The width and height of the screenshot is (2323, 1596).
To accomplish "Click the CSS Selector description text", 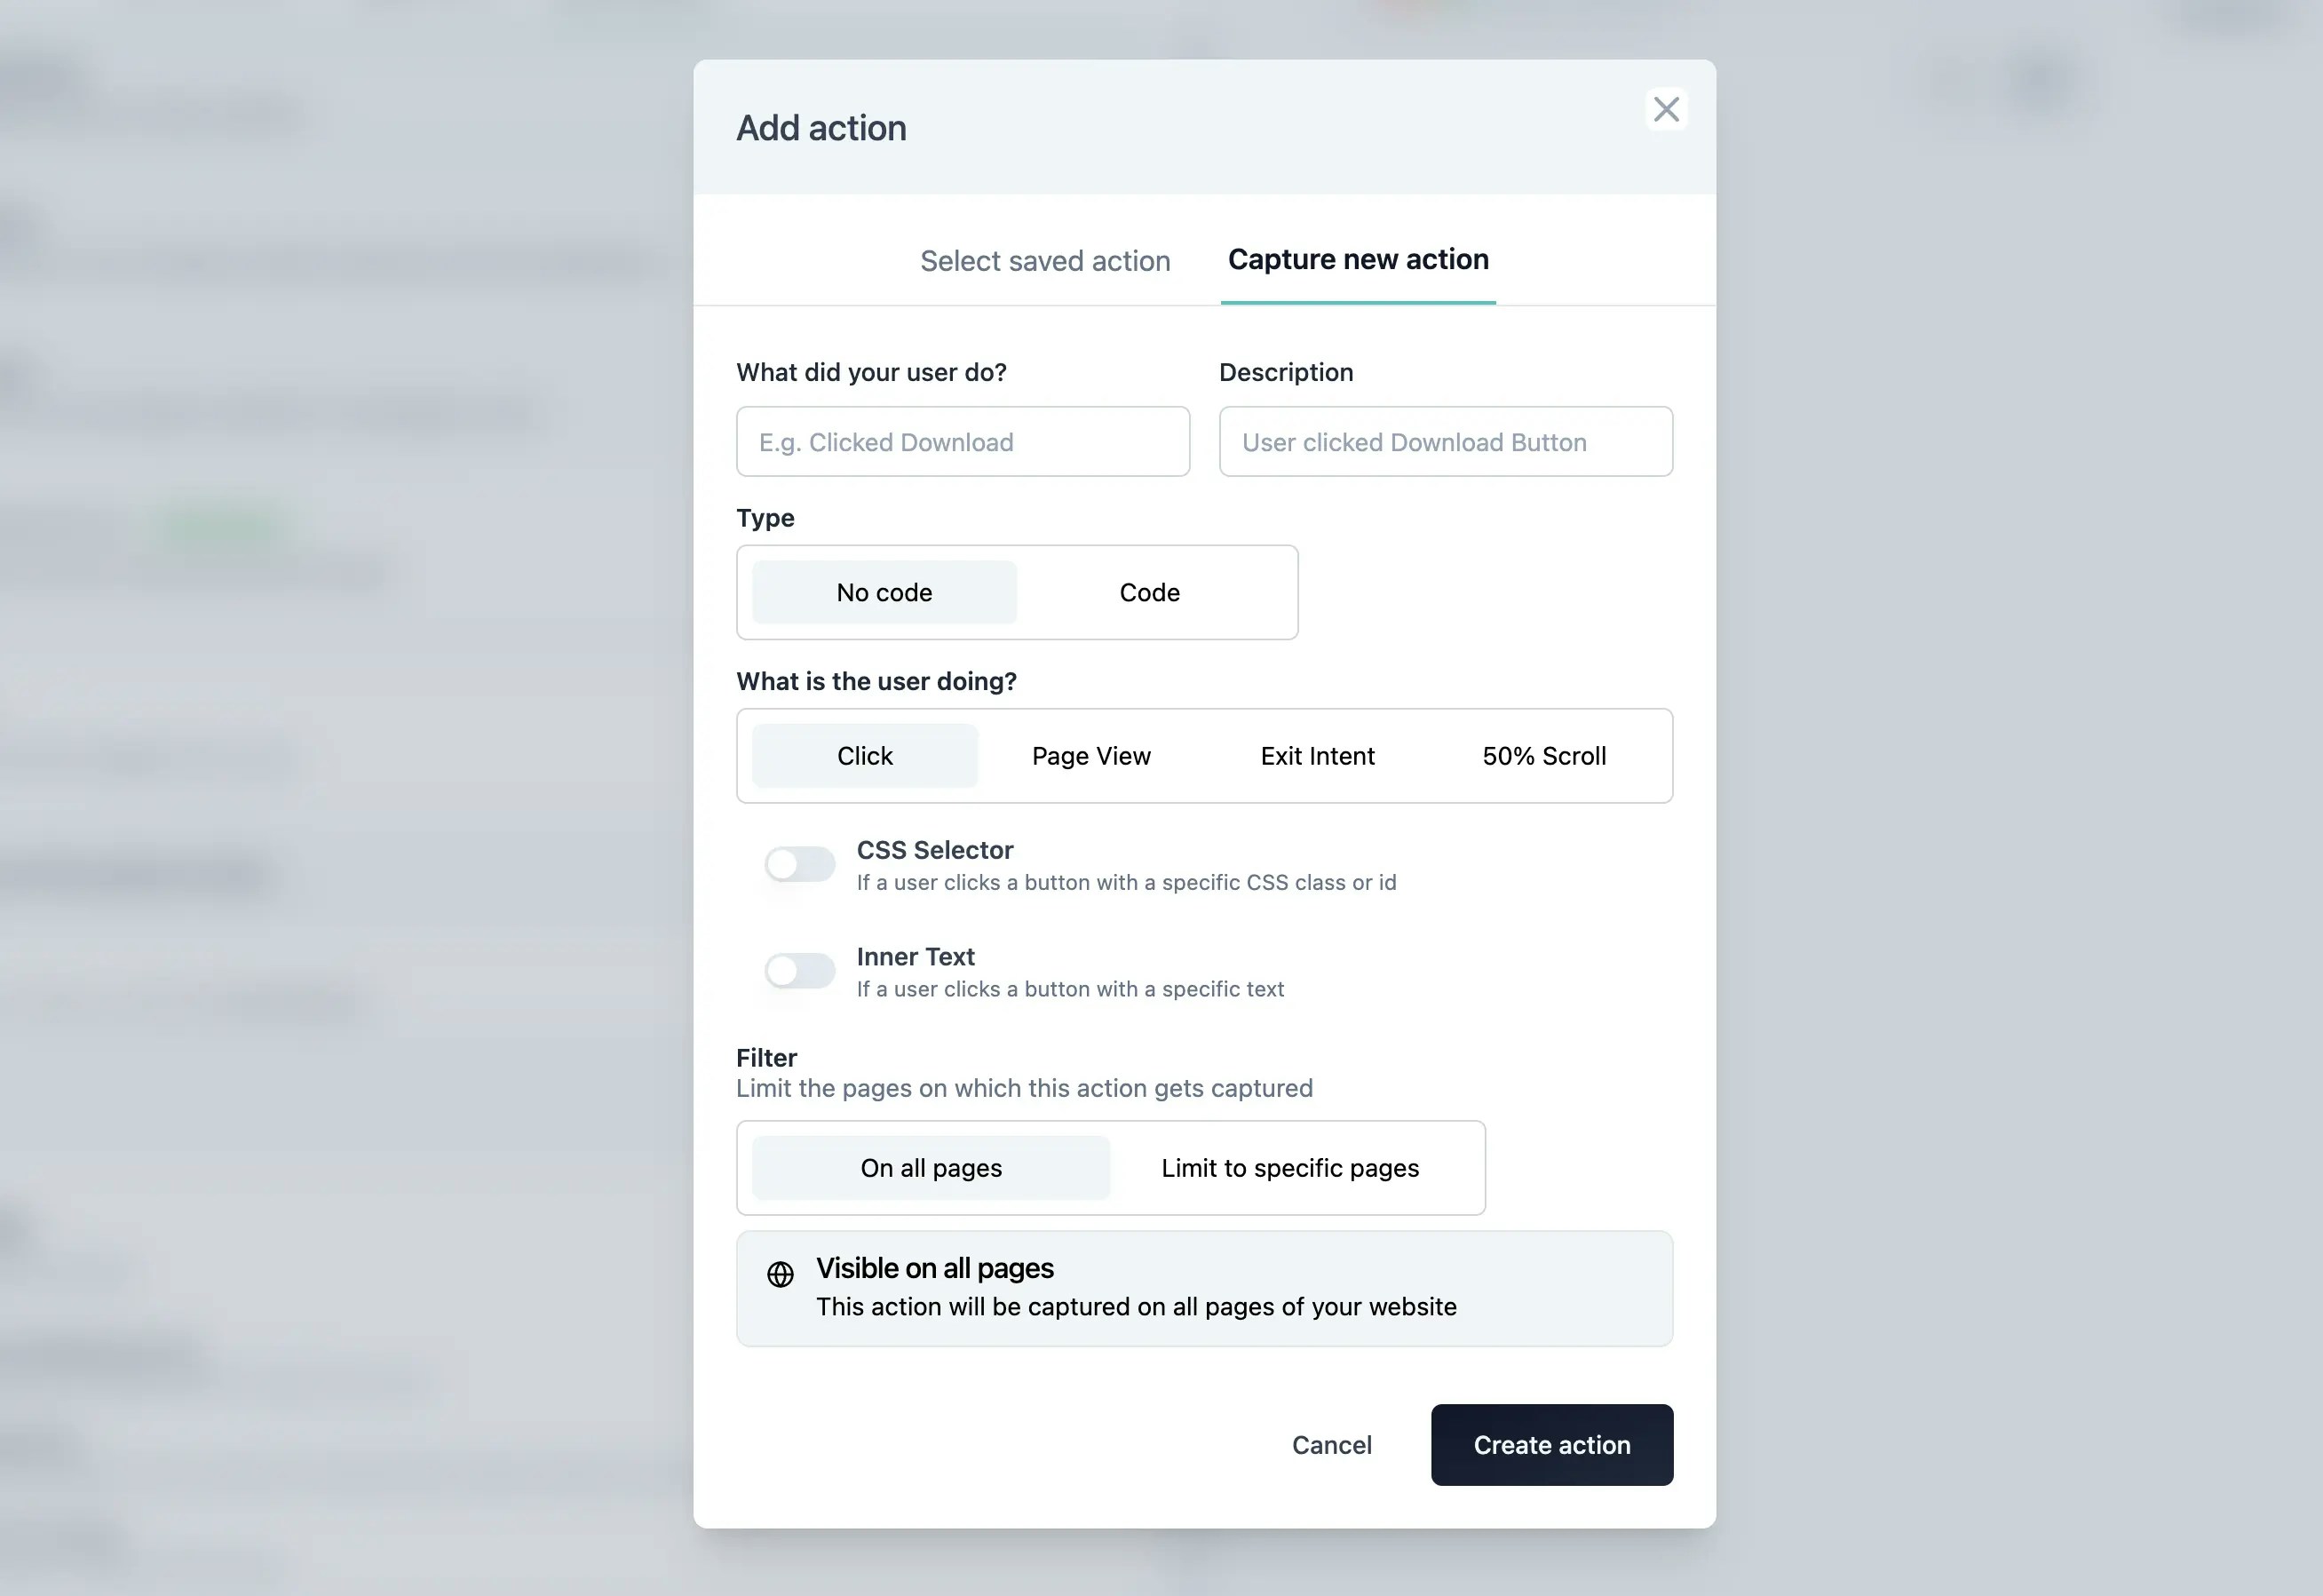I will click(x=1125, y=882).
